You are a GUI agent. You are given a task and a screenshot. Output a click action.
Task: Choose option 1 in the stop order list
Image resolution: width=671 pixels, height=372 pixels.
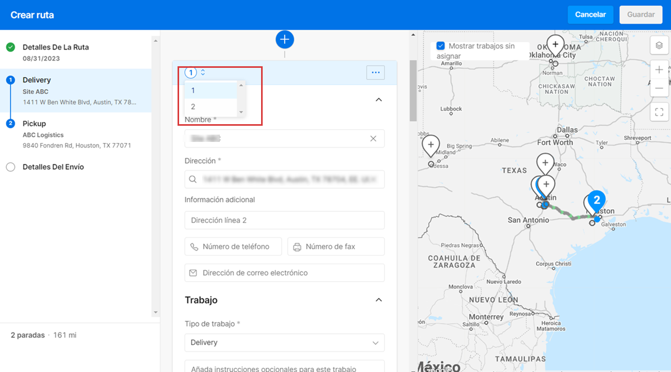point(210,90)
